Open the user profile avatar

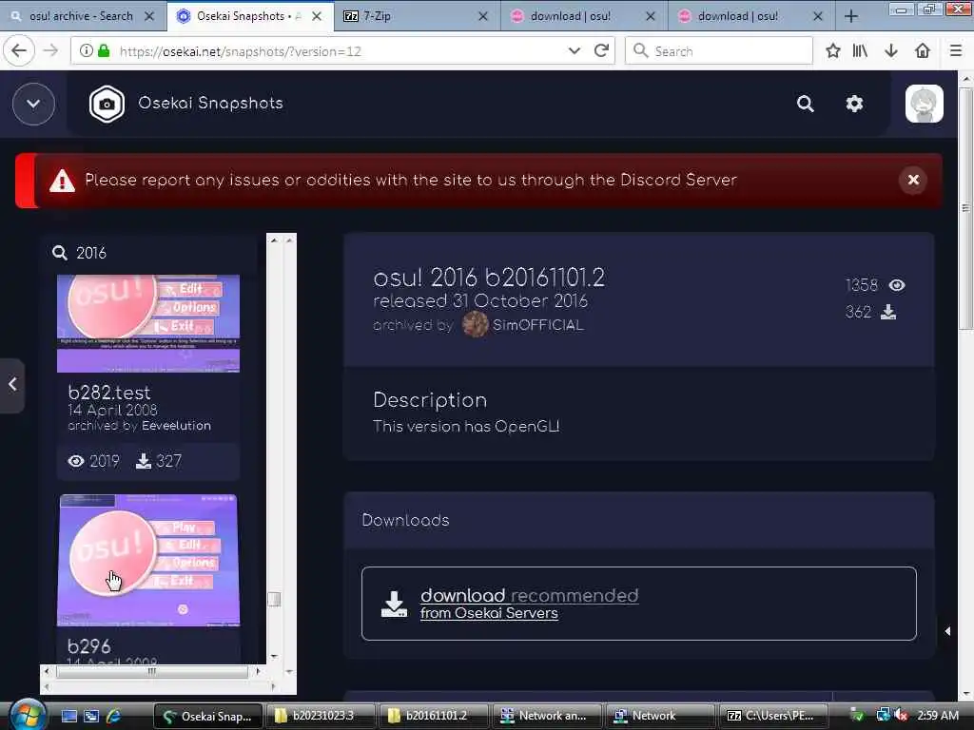tap(925, 104)
